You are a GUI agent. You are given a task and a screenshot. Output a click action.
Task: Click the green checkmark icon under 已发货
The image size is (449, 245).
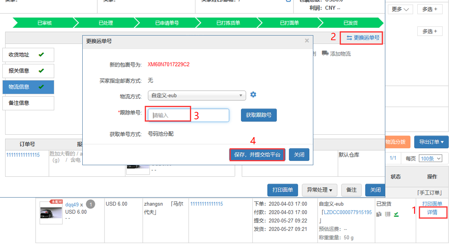click(396, 214)
